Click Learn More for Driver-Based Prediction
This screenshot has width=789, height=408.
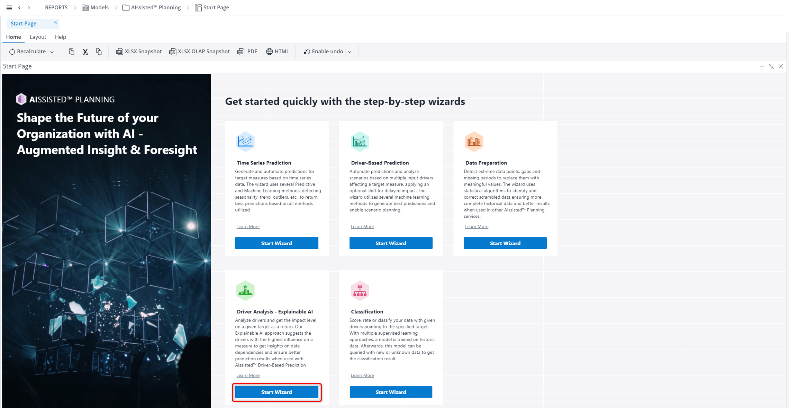[x=362, y=226]
